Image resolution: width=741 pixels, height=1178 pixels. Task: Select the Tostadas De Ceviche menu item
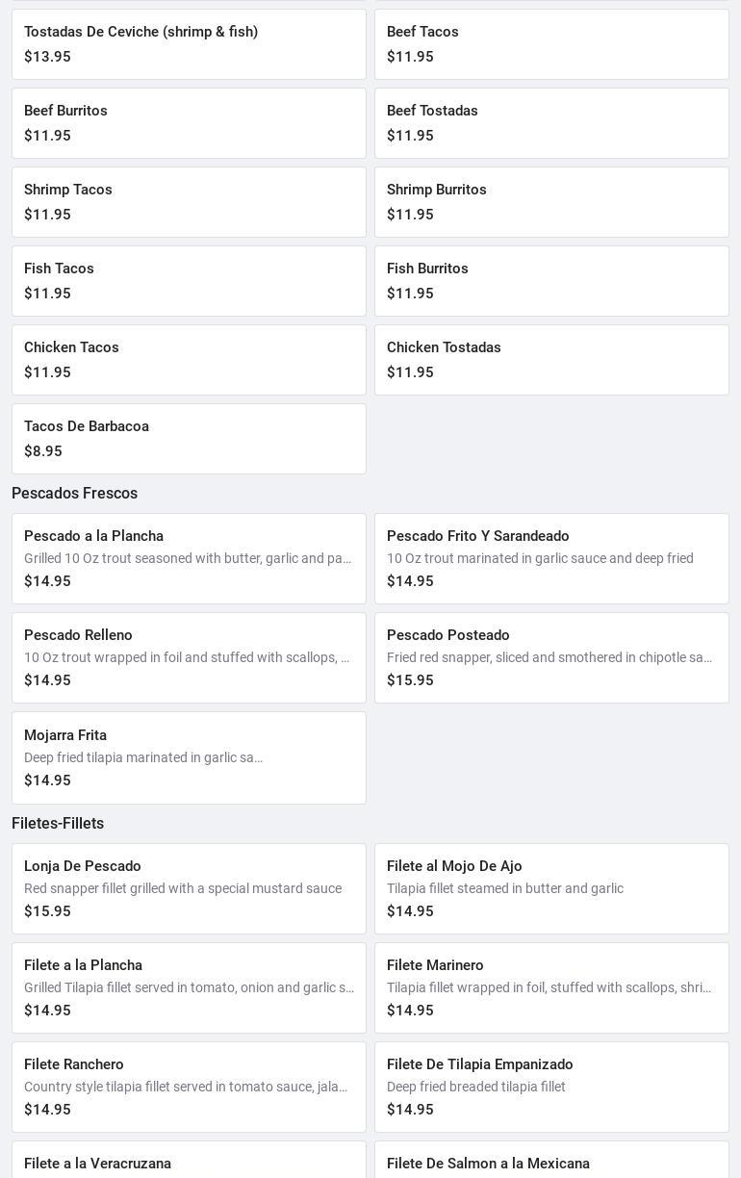coord(189,44)
